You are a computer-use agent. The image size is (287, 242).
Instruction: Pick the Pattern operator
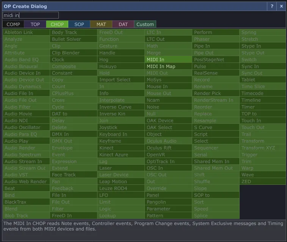168,216
